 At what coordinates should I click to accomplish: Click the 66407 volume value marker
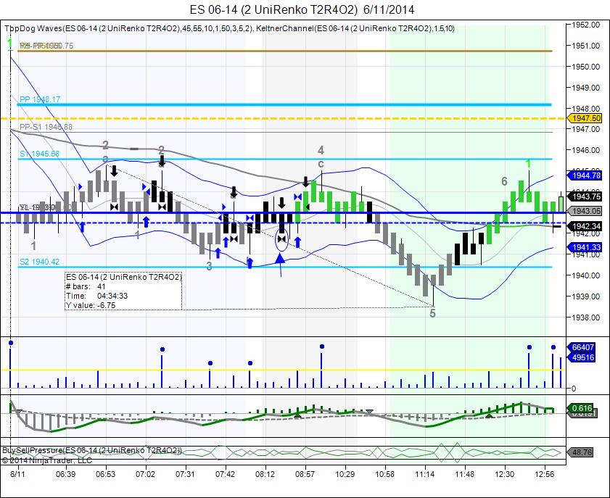(x=583, y=347)
